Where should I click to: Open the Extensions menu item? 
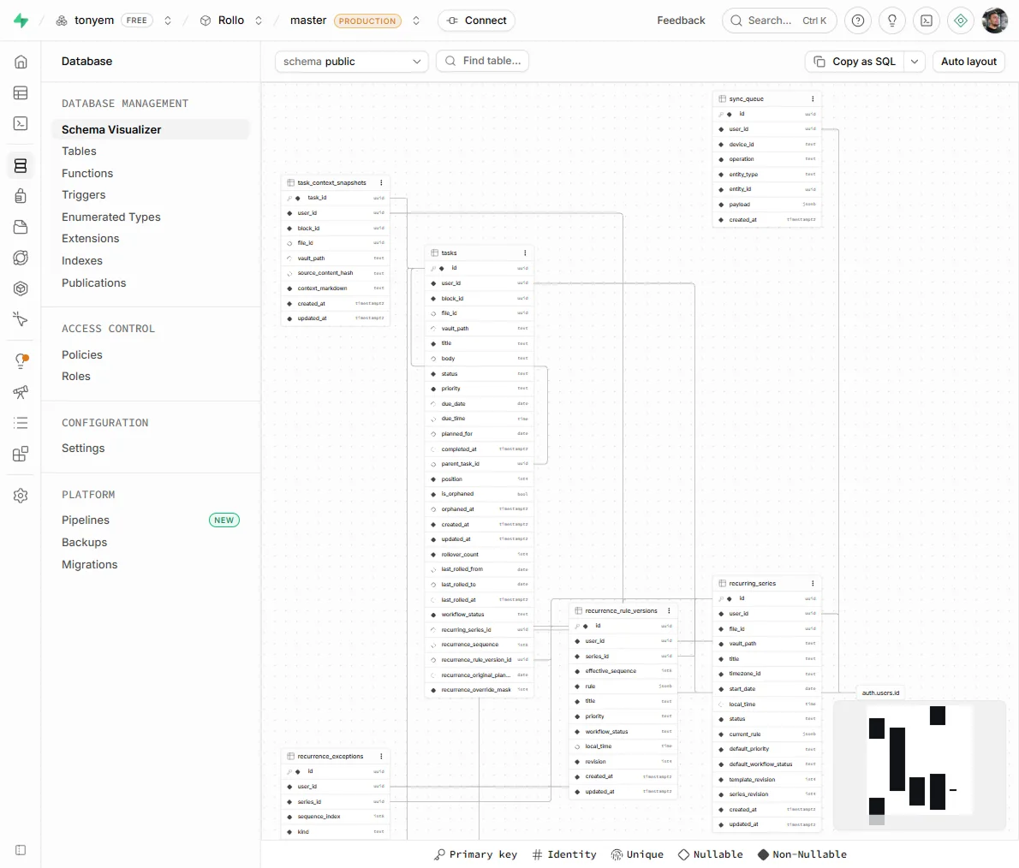click(90, 239)
